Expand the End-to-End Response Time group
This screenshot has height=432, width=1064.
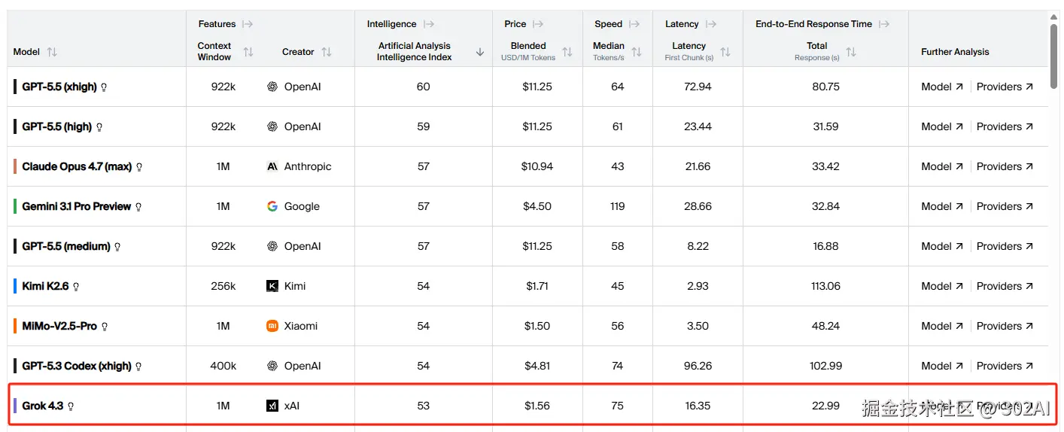(x=884, y=24)
